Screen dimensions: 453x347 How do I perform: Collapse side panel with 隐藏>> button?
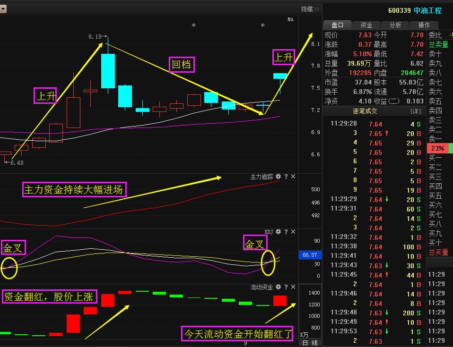[x=310, y=9]
